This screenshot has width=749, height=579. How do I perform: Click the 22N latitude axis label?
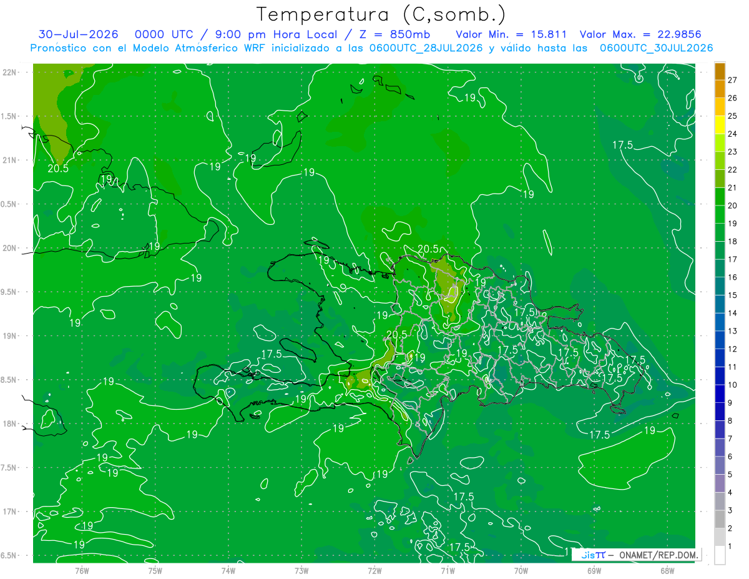coord(9,72)
